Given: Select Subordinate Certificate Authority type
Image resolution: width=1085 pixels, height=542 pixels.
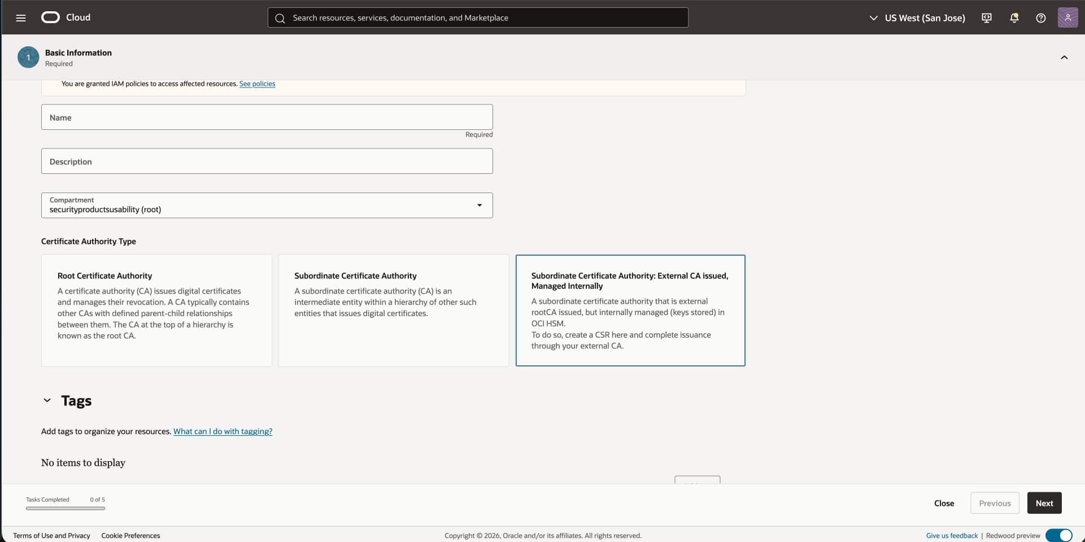Looking at the screenshot, I should point(393,310).
